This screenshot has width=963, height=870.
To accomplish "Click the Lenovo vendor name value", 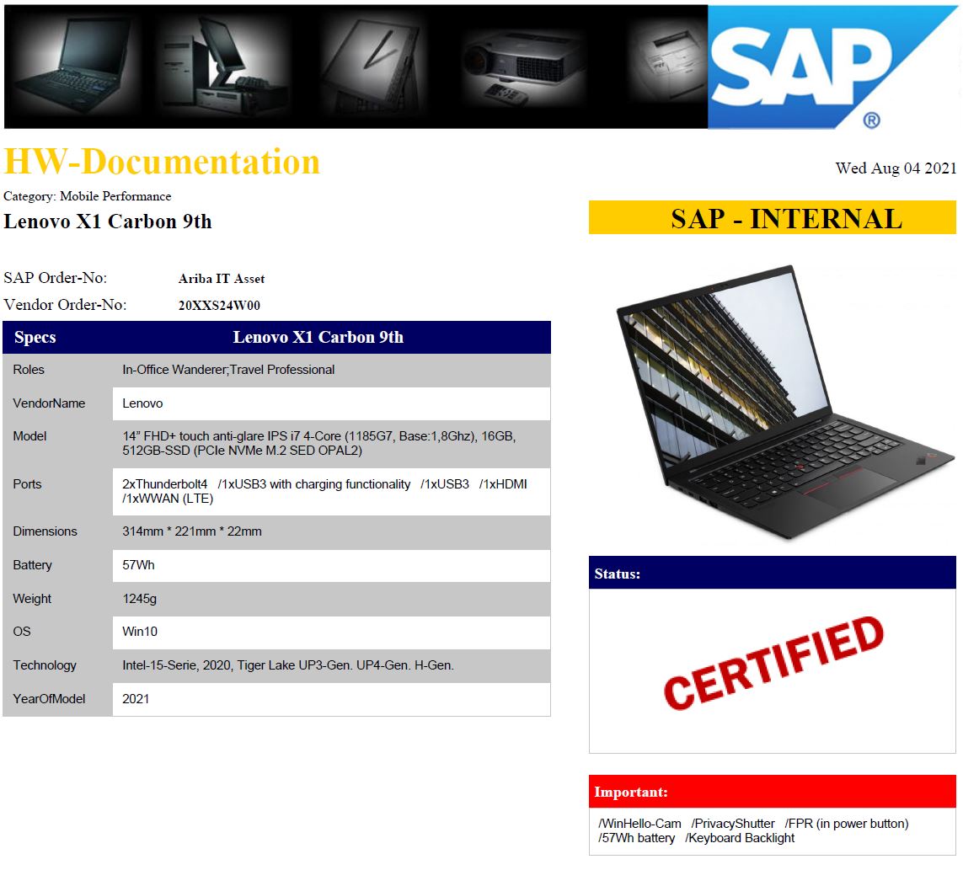I will point(142,403).
